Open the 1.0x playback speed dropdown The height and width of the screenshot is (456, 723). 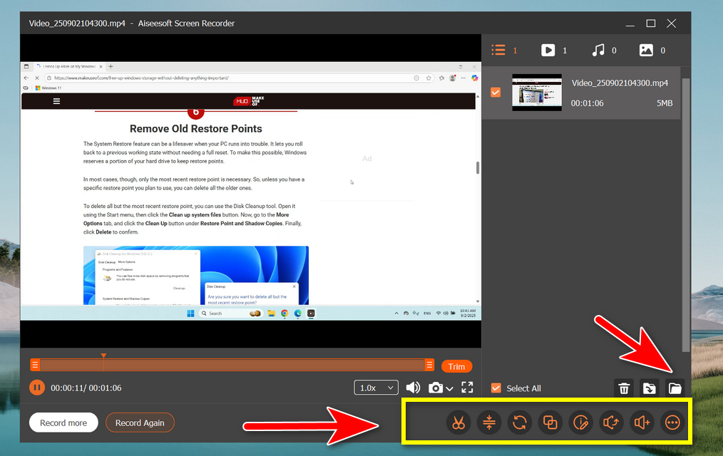[x=376, y=388]
